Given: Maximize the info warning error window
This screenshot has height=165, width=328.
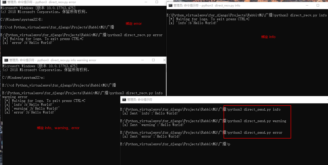Looking at the screenshot, I should point(153,60).
